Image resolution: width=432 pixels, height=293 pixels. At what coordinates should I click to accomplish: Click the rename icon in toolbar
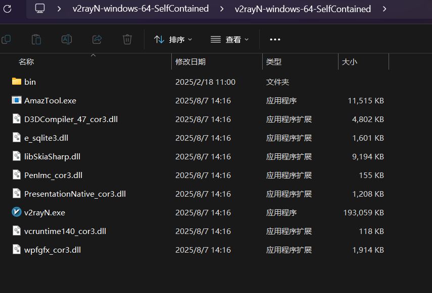[x=66, y=39]
